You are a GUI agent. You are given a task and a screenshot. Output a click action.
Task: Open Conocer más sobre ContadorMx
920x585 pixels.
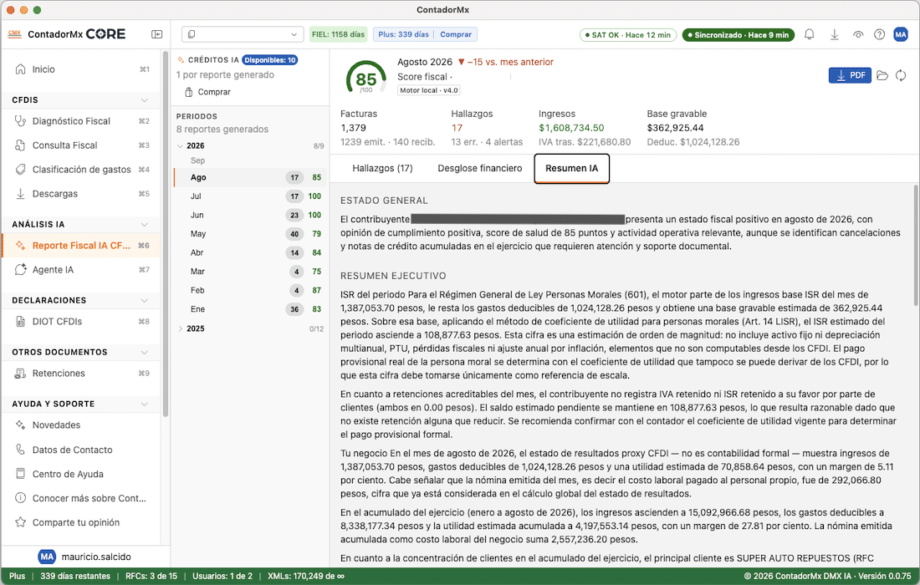coord(81,498)
